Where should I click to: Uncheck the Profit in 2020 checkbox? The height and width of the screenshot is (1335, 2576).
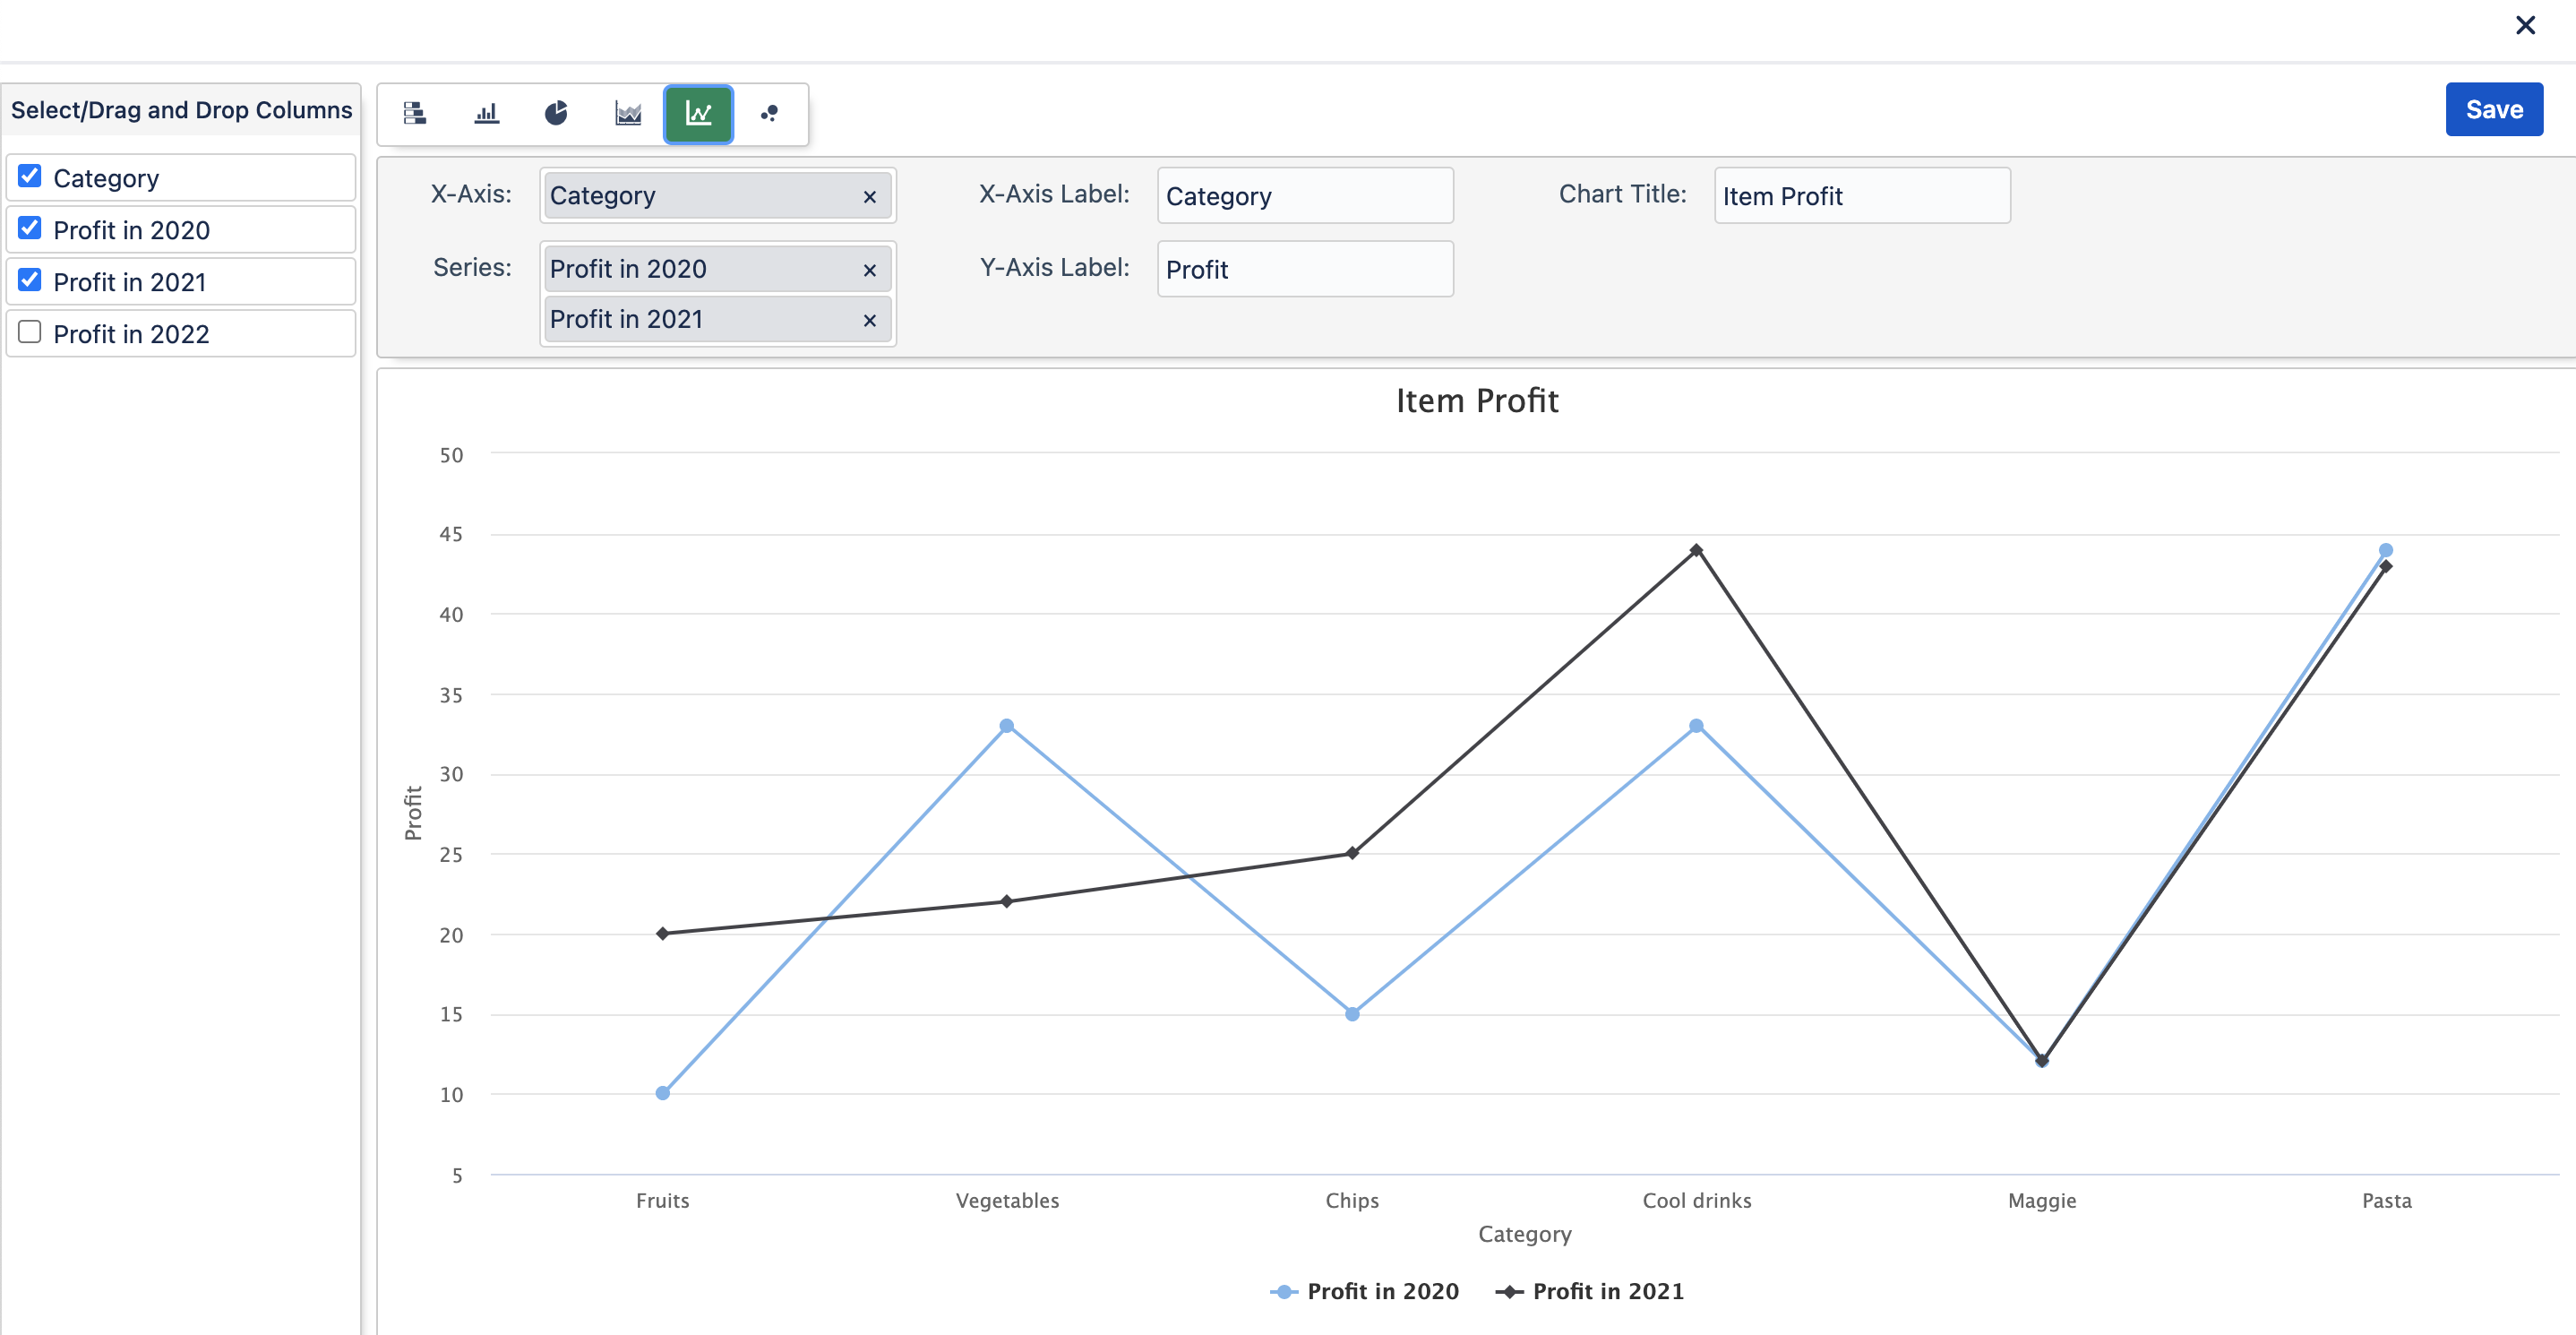pos(30,229)
